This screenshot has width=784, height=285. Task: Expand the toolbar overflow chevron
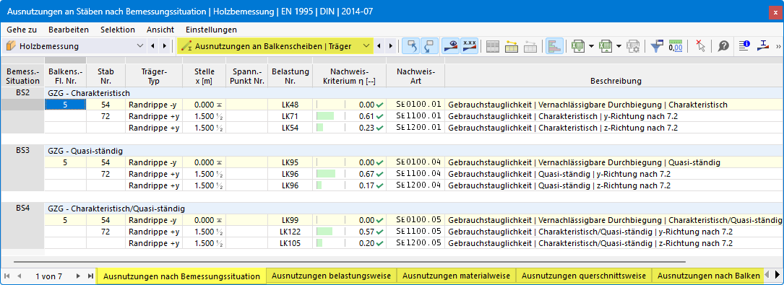(778, 46)
